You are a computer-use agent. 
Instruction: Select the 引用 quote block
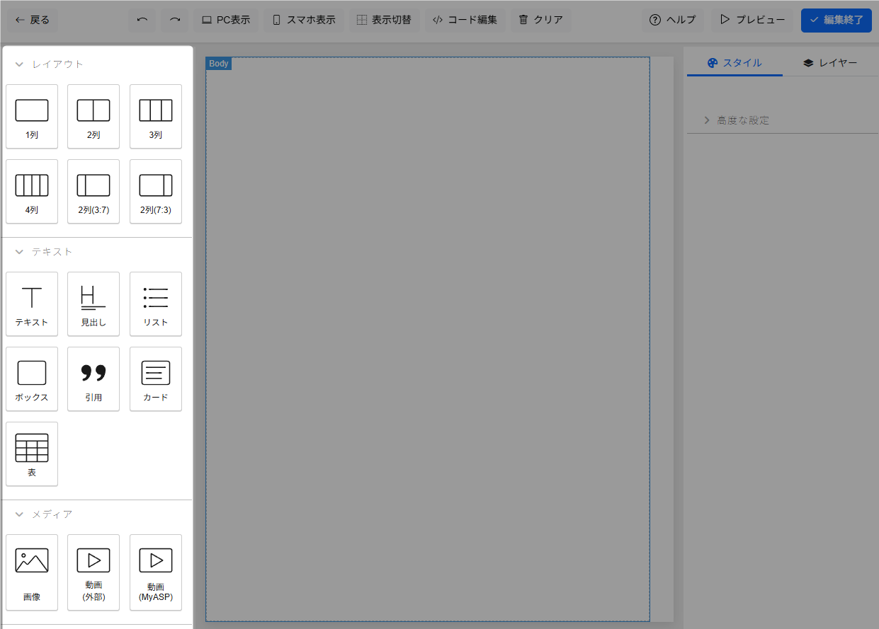[x=93, y=379]
